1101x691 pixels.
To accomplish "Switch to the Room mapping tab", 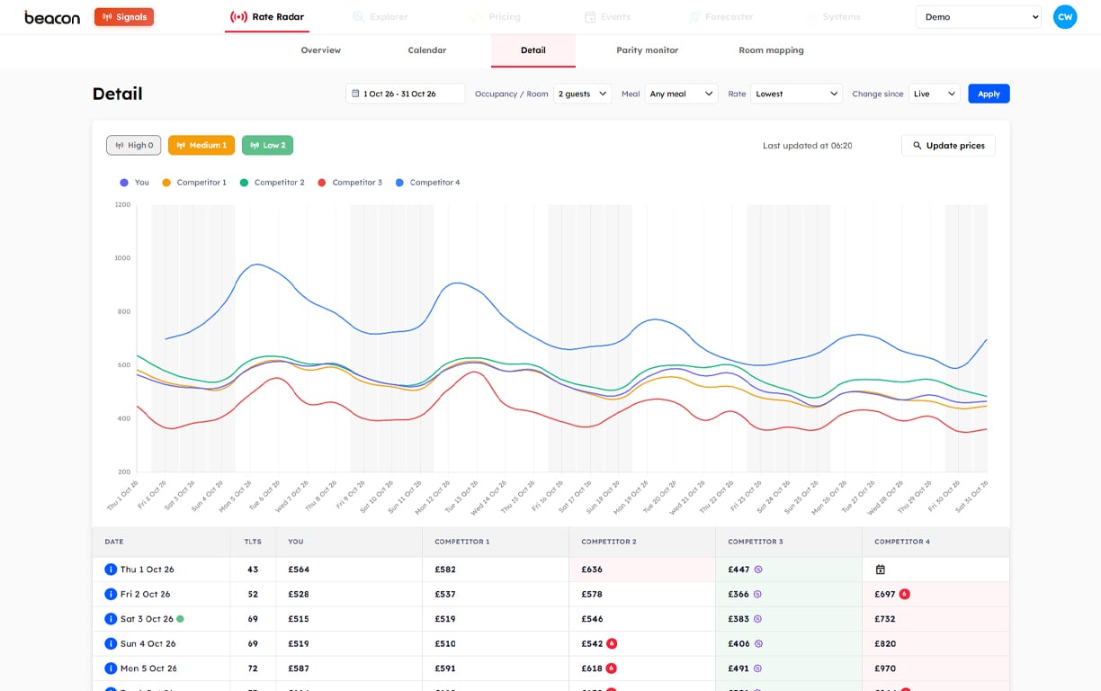I will click(771, 50).
